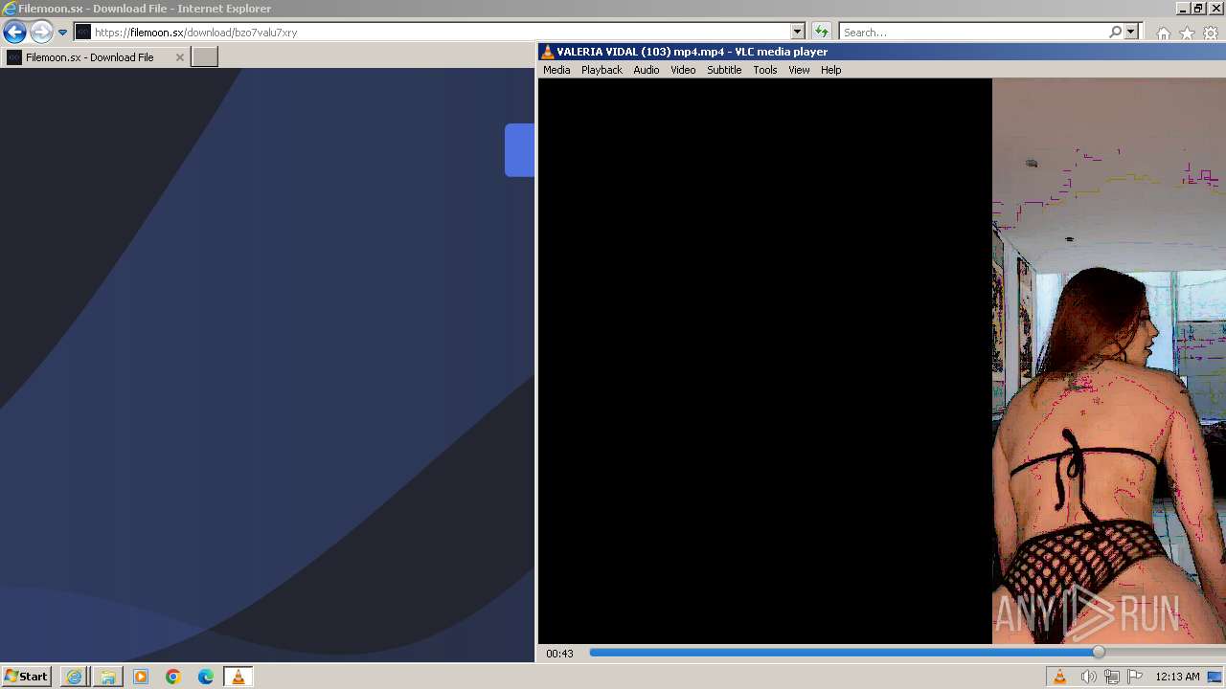
Task: Open the Help menu in VLC
Action: [831, 70]
